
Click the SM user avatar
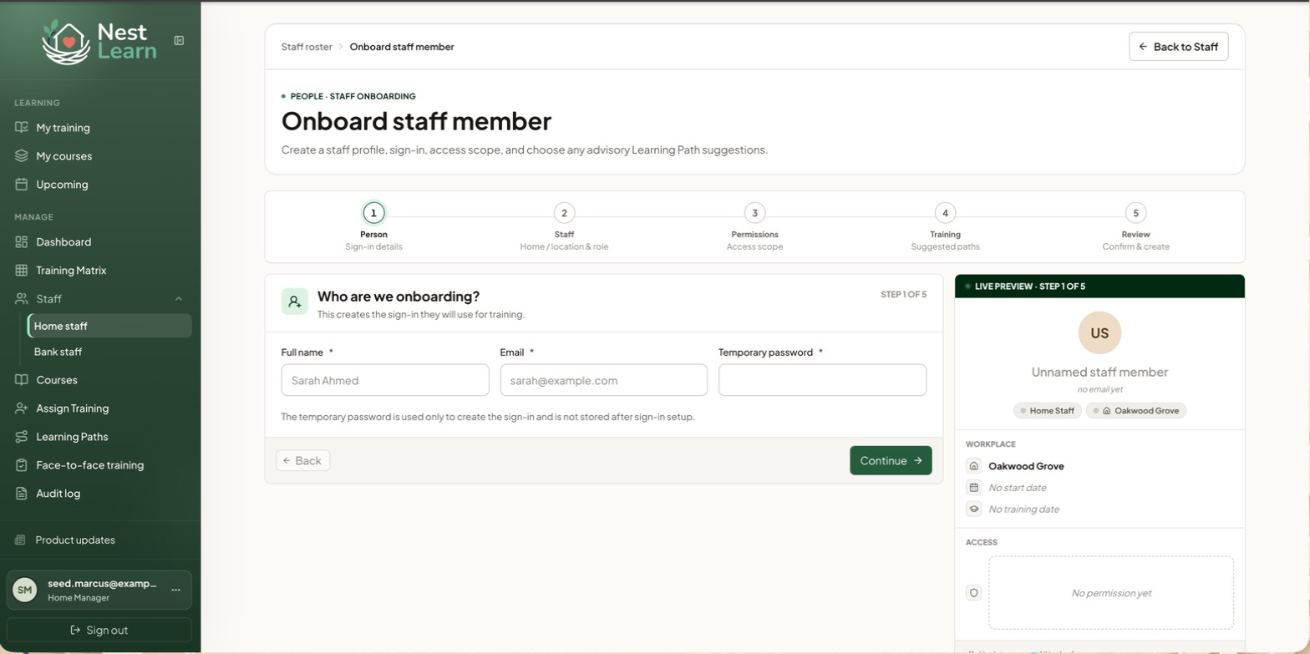pos(25,590)
